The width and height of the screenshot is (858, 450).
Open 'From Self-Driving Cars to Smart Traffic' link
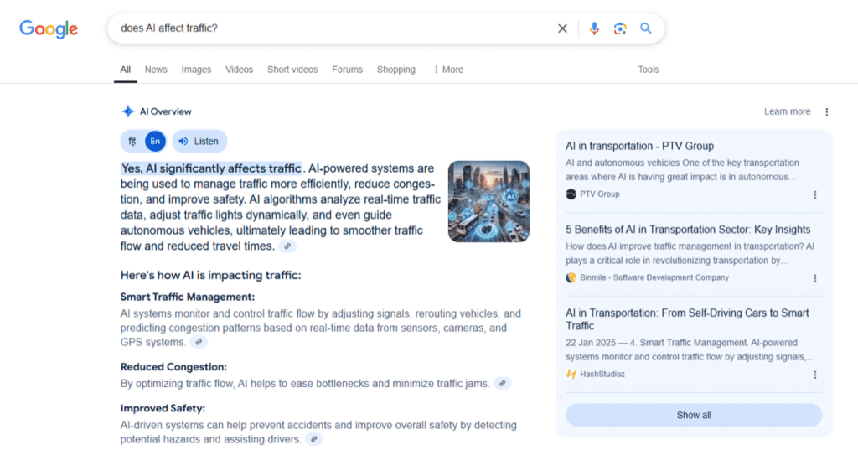(687, 319)
